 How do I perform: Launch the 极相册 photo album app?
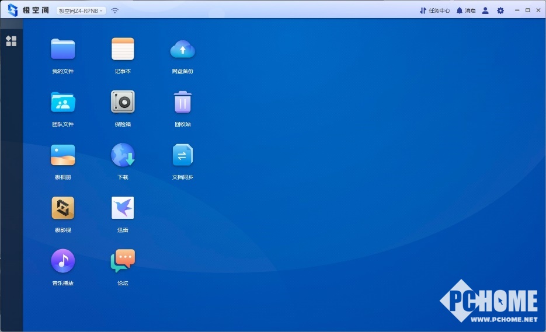coord(62,155)
